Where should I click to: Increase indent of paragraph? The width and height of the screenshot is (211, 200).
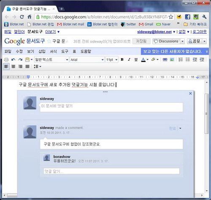[x=202, y=59]
